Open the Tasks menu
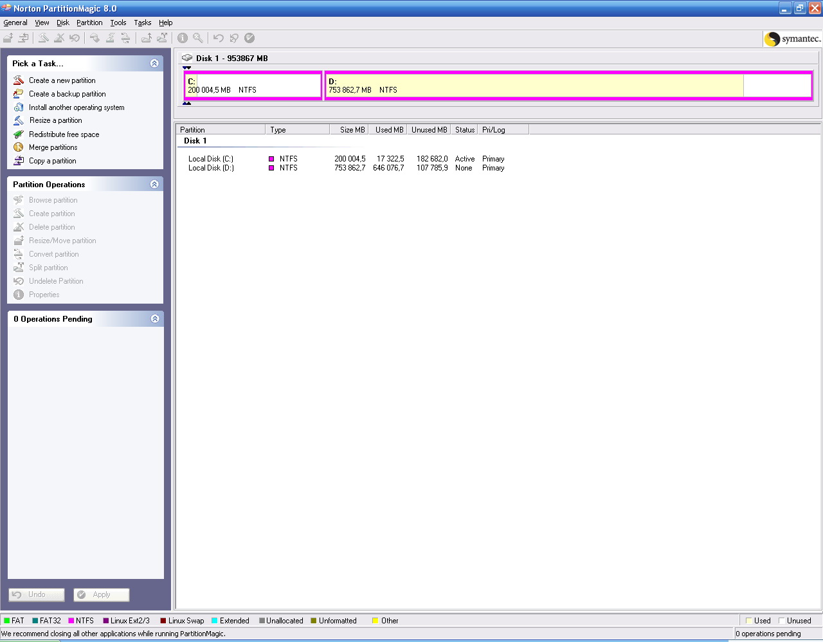Screen dimensions: 823x642 click(x=142, y=23)
